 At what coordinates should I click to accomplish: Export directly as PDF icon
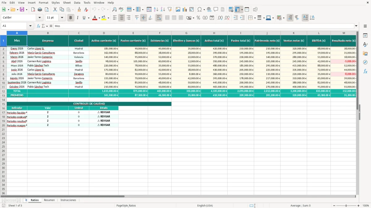pyautogui.click(x=33, y=10)
